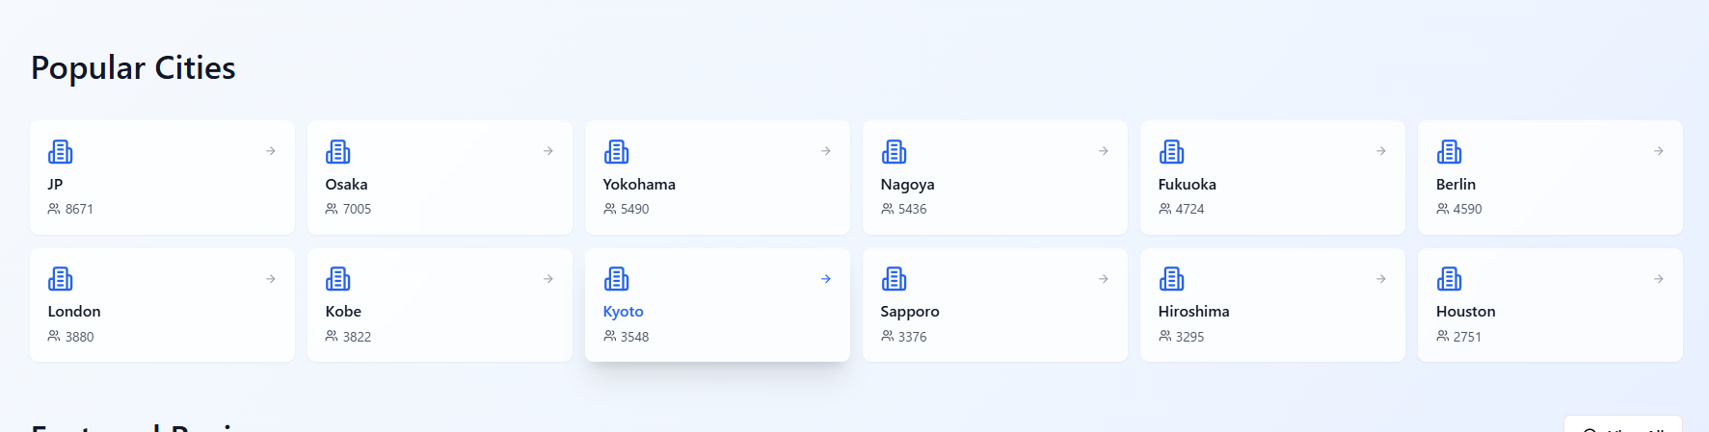The height and width of the screenshot is (432, 1709).
Task: Click the Nagoya member count 5436
Action: point(912,209)
